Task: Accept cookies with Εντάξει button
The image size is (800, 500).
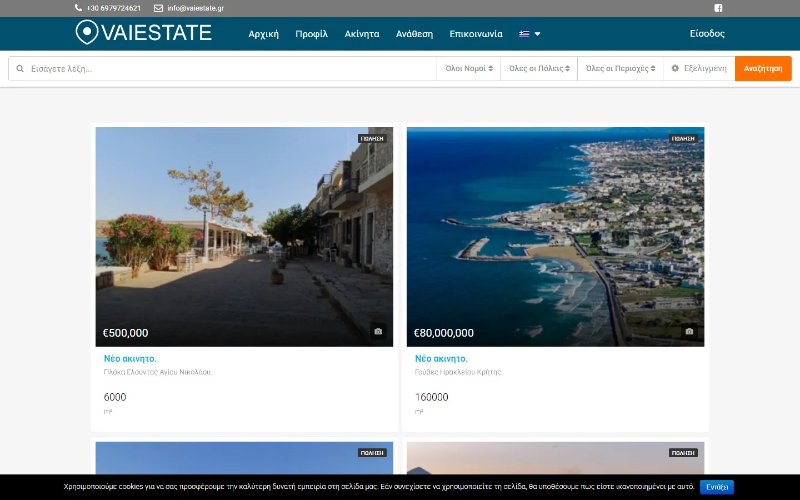Action: click(717, 487)
